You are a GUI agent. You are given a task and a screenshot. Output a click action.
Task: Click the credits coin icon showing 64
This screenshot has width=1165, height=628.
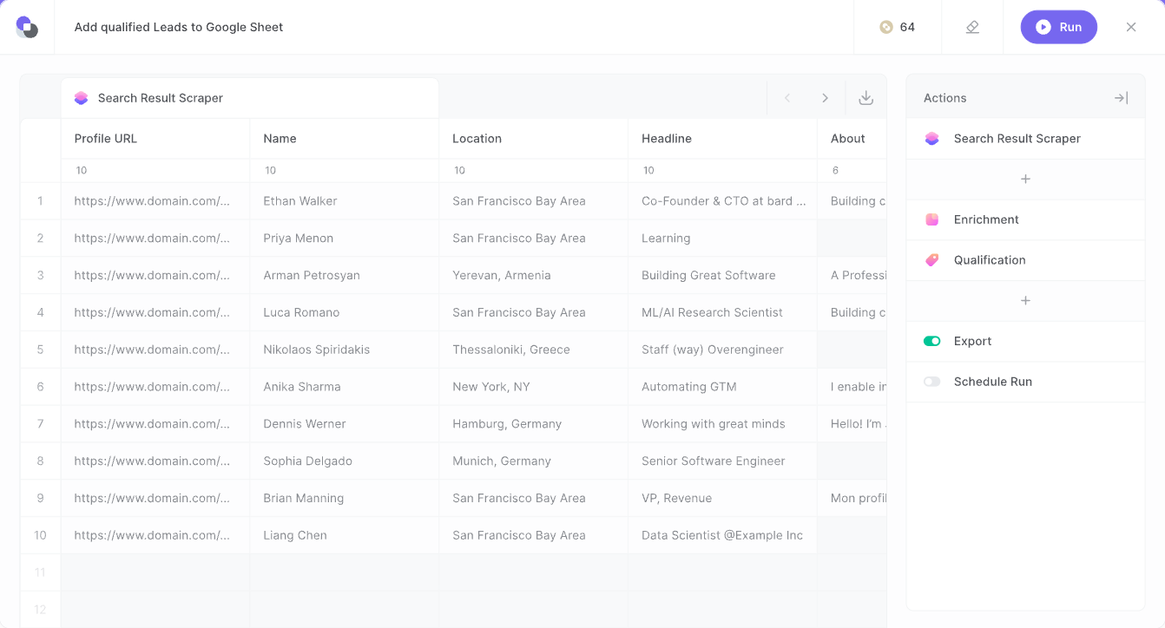coord(885,27)
